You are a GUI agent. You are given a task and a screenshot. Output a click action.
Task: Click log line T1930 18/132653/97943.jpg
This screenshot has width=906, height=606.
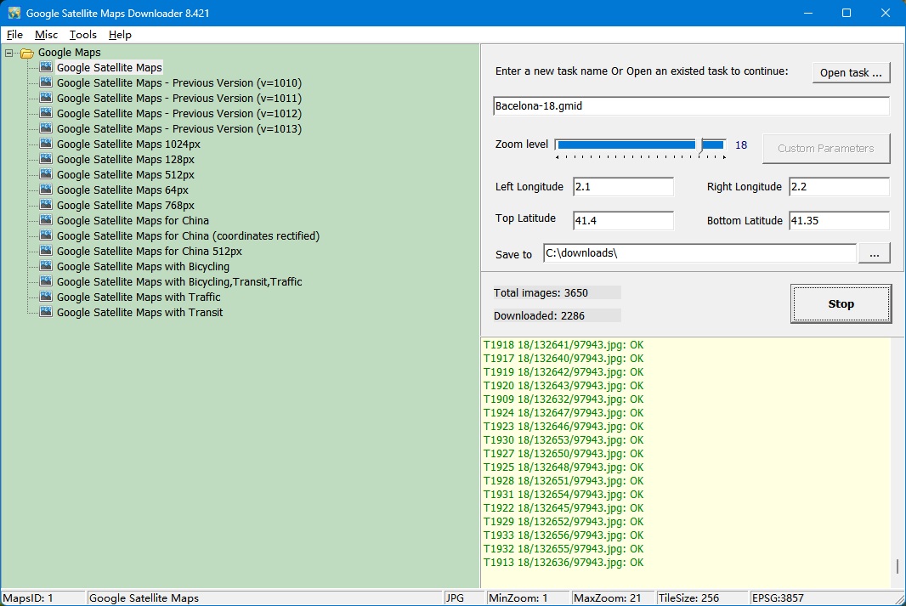pos(563,440)
